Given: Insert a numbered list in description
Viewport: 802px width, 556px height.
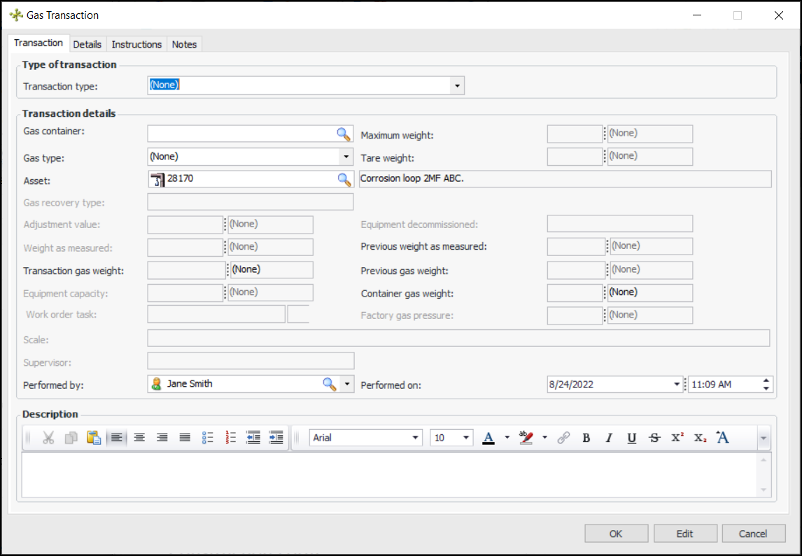Looking at the screenshot, I should pos(231,438).
